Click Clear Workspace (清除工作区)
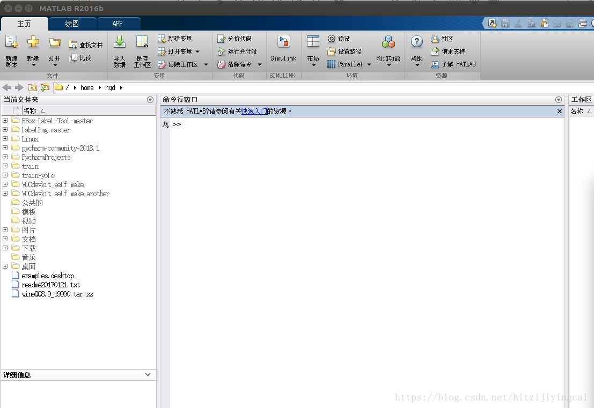 178,64
